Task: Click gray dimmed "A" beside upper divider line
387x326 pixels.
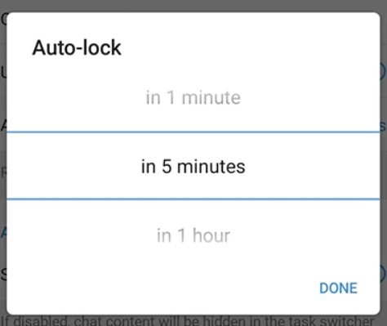Action: pos(3,126)
